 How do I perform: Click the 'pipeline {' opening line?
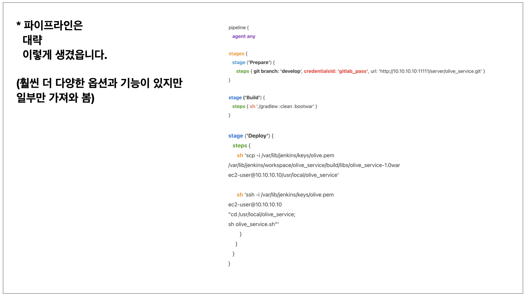[239, 28]
